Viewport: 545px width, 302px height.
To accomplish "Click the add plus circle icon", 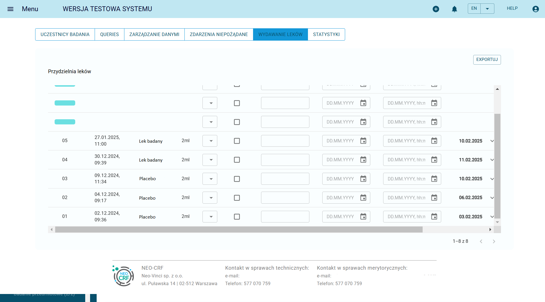I will 436,9.
